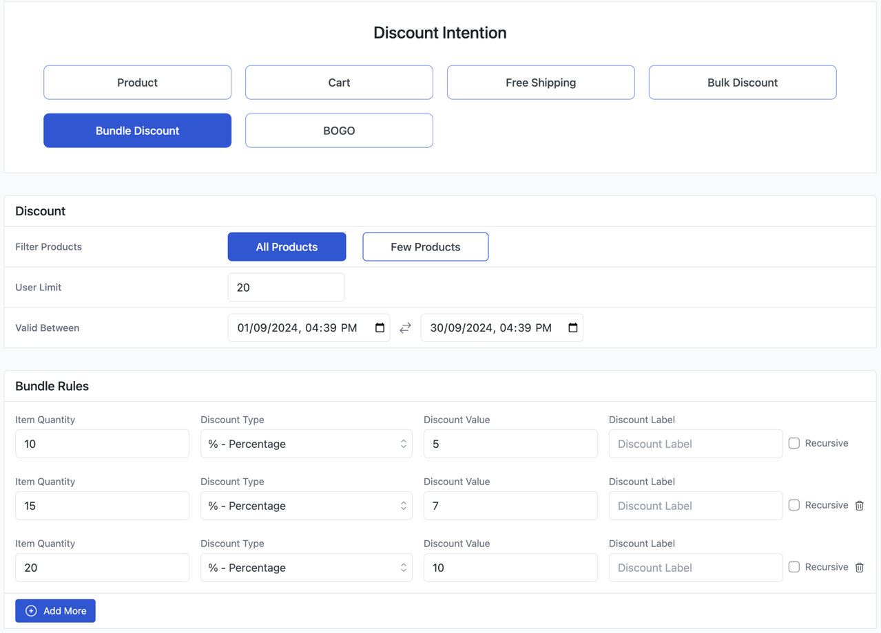This screenshot has width=881, height=633.
Task: Click the Discount Value field showing 7
Action: pos(510,506)
